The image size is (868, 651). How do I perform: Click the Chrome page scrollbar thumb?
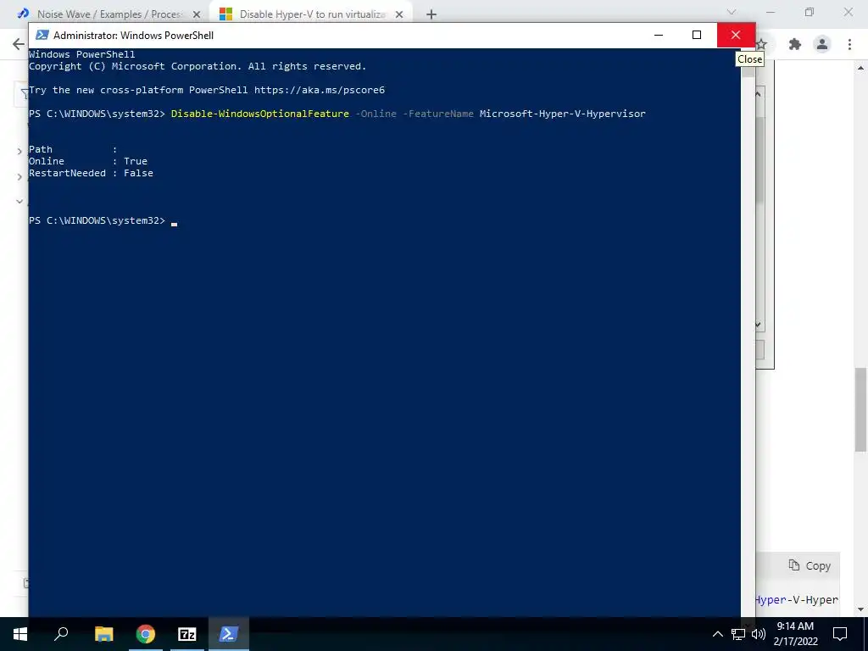click(861, 409)
